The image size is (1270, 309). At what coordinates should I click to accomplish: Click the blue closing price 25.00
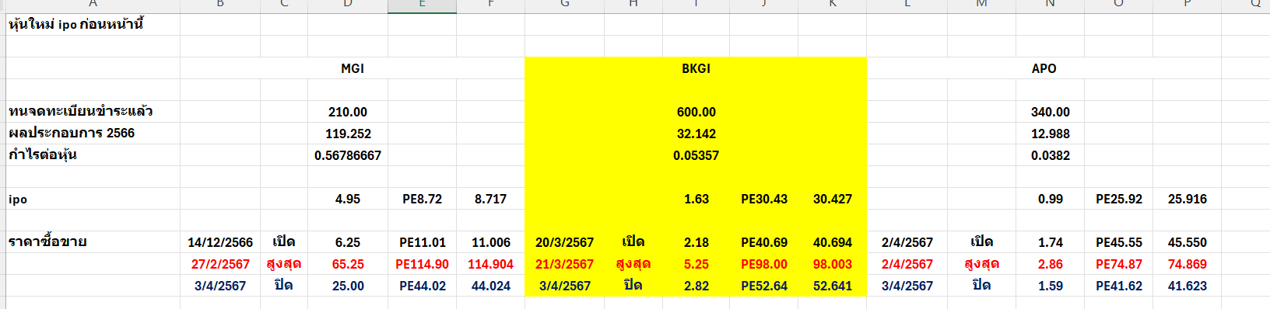tap(348, 286)
